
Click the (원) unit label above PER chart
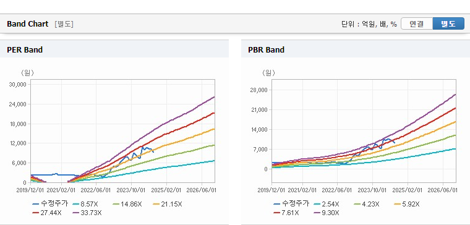click(x=27, y=72)
